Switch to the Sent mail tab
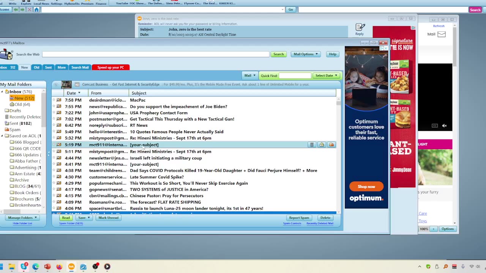This screenshot has width=486, height=273. tap(48, 67)
